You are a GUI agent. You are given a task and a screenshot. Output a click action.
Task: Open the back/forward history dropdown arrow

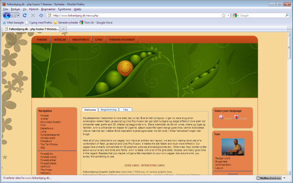coord(18,16)
